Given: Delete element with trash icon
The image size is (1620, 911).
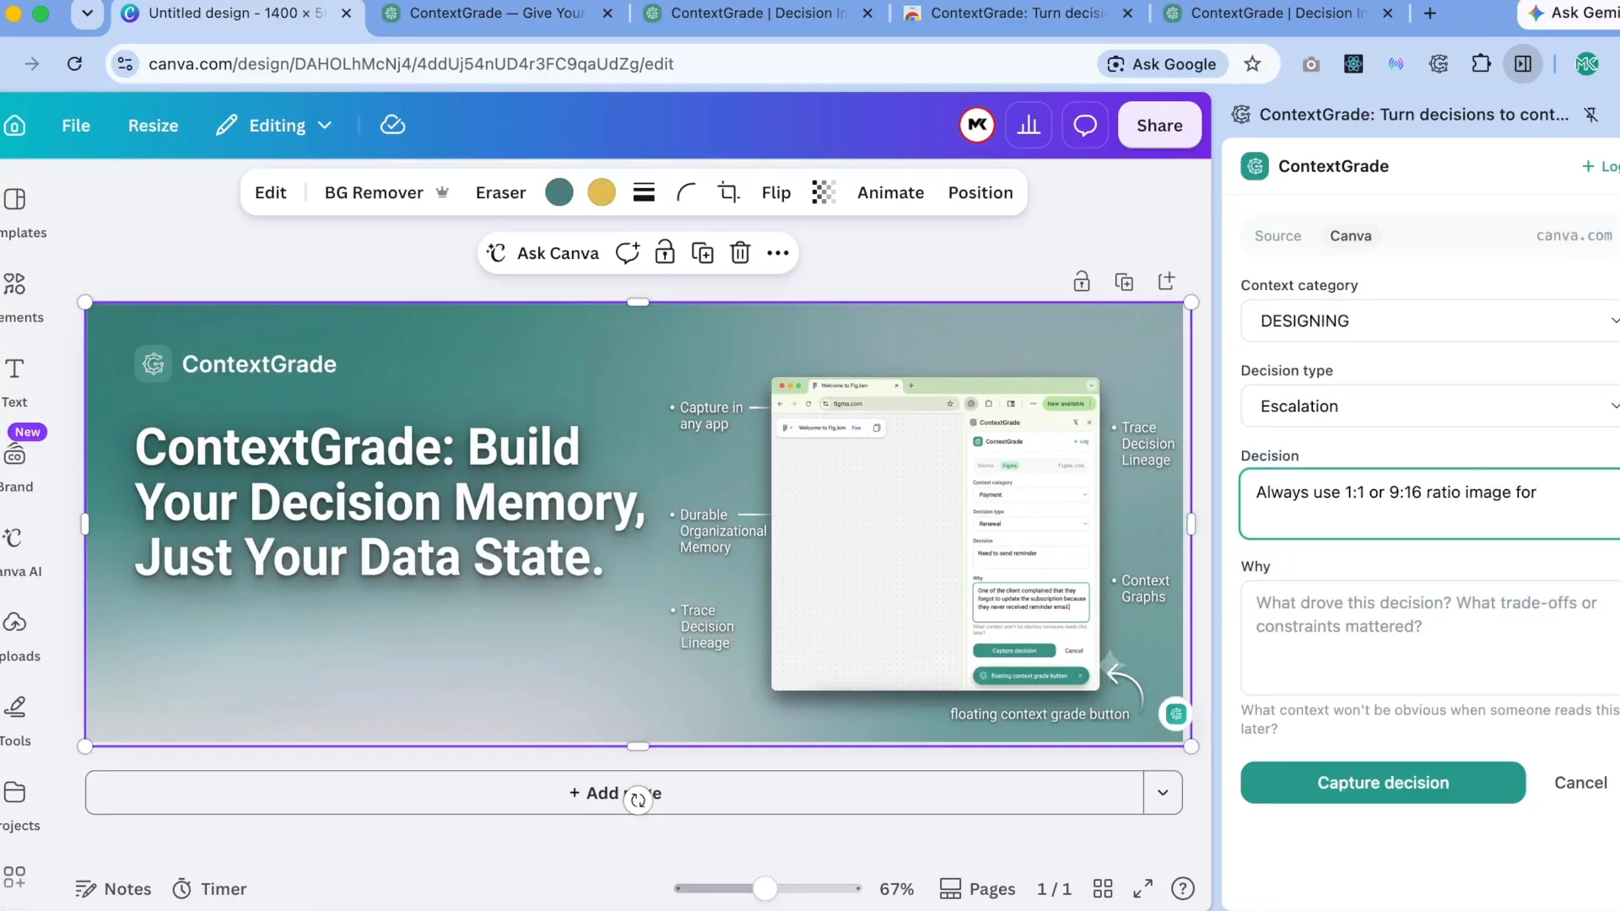Looking at the screenshot, I should point(740,253).
